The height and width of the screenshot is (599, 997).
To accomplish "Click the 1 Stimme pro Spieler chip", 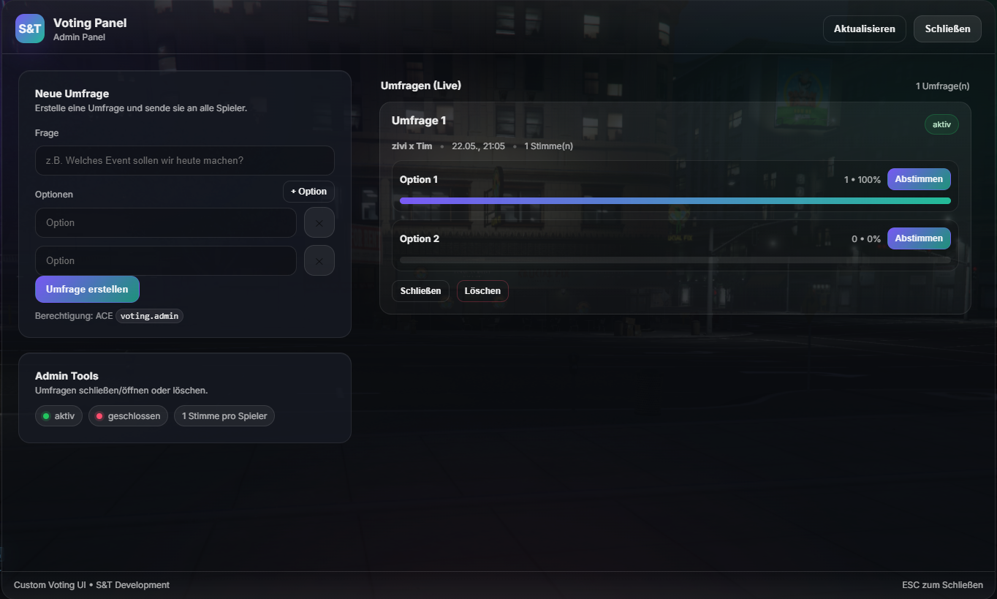I will point(224,416).
